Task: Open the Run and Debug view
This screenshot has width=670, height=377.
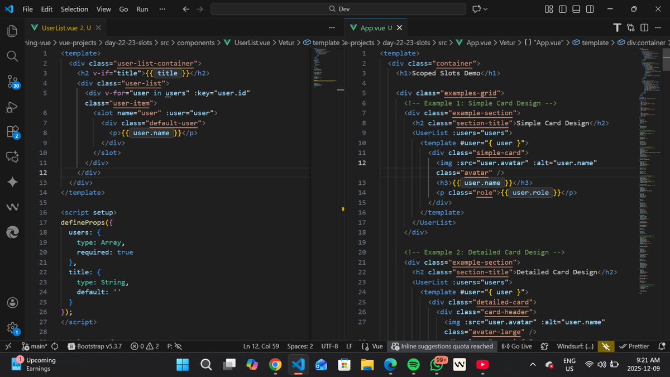Action: click(x=12, y=107)
